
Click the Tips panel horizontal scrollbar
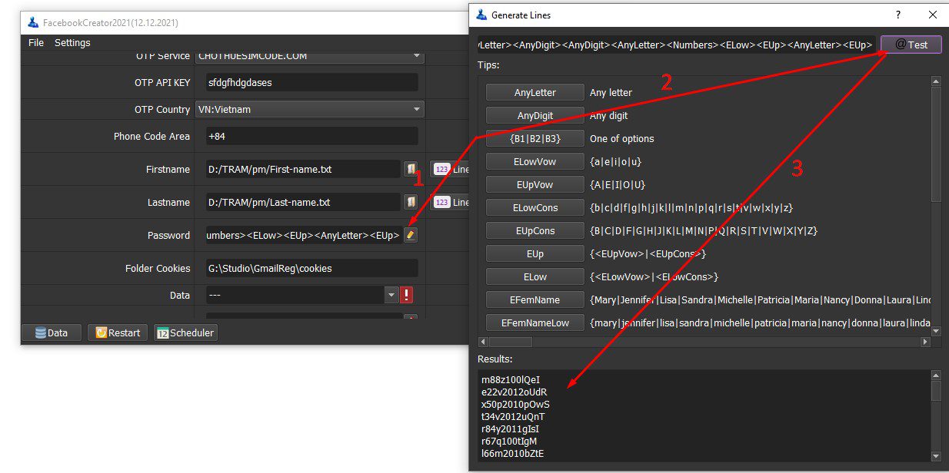(704, 341)
